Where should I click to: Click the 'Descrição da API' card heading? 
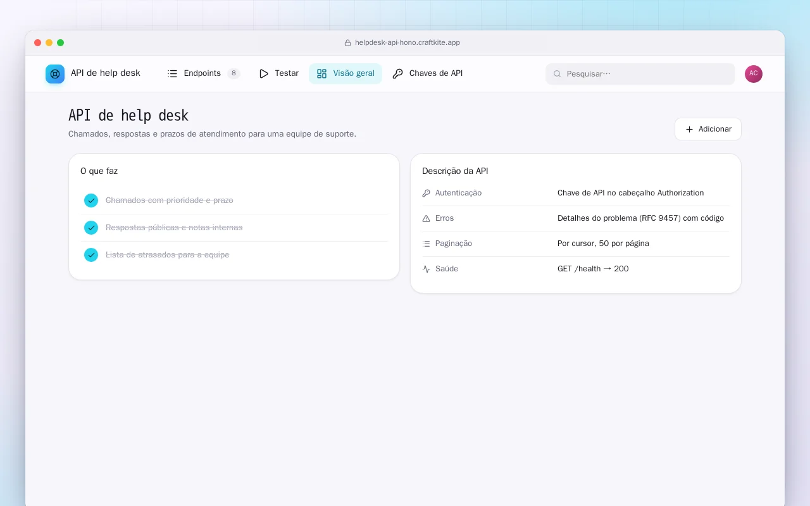pyautogui.click(x=455, y=171)
